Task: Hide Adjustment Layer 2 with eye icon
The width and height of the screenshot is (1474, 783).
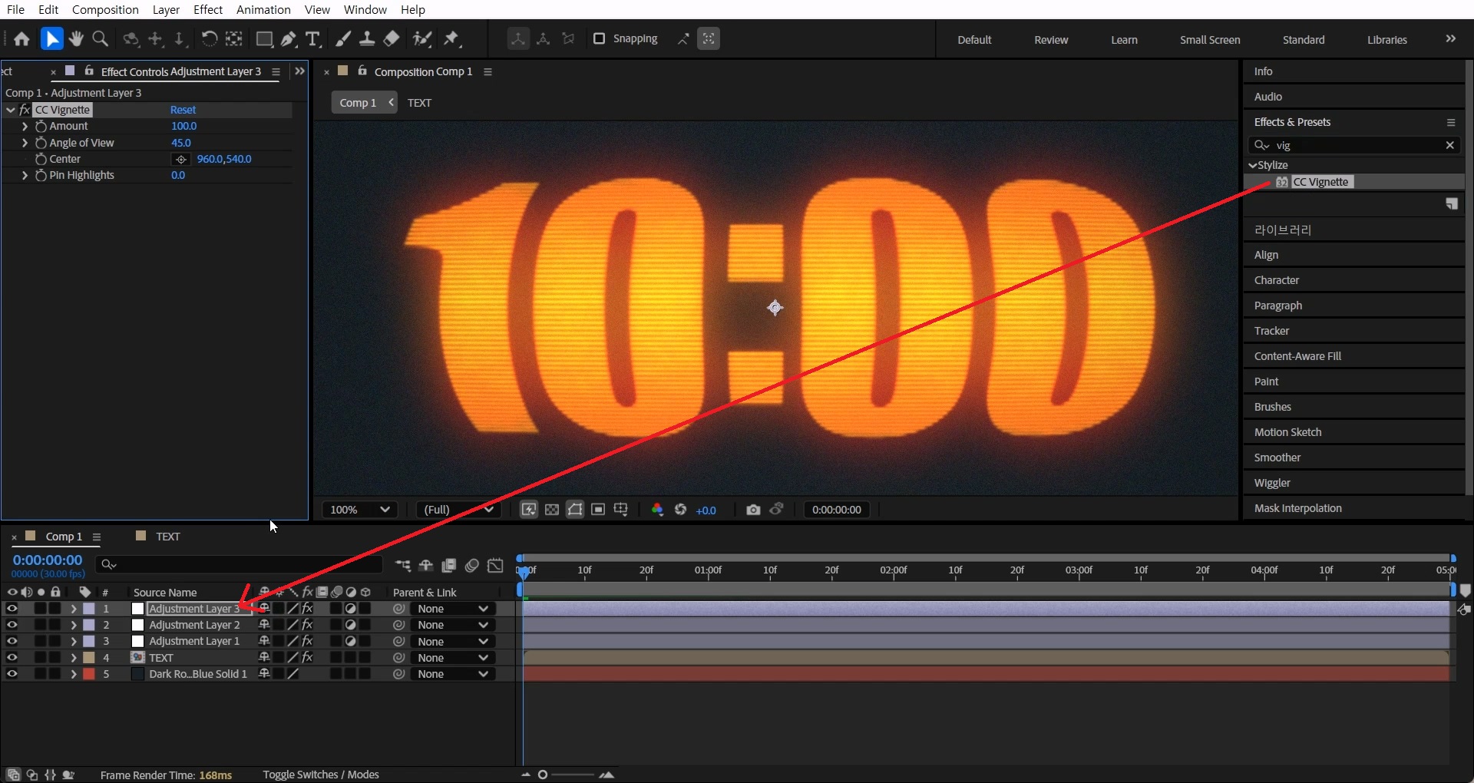Action: [12, 625]
